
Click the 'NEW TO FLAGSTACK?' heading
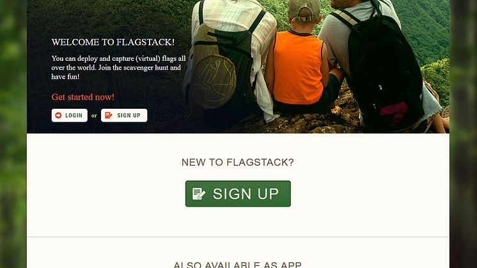(x=238, y=162)
